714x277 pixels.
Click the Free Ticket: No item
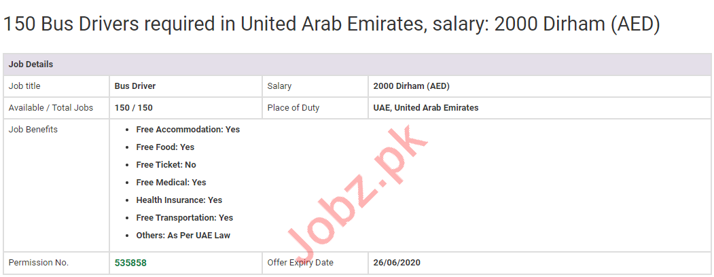(166, 165)
